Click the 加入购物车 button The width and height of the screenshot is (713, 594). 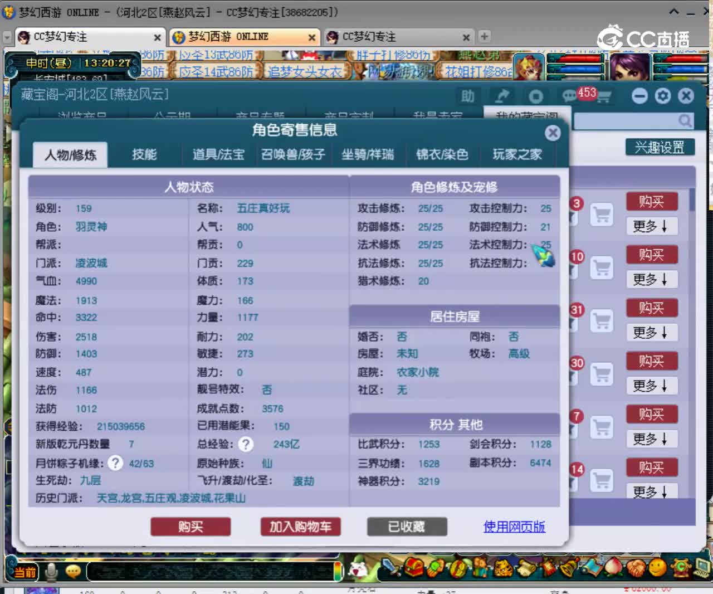coord(301,527)
